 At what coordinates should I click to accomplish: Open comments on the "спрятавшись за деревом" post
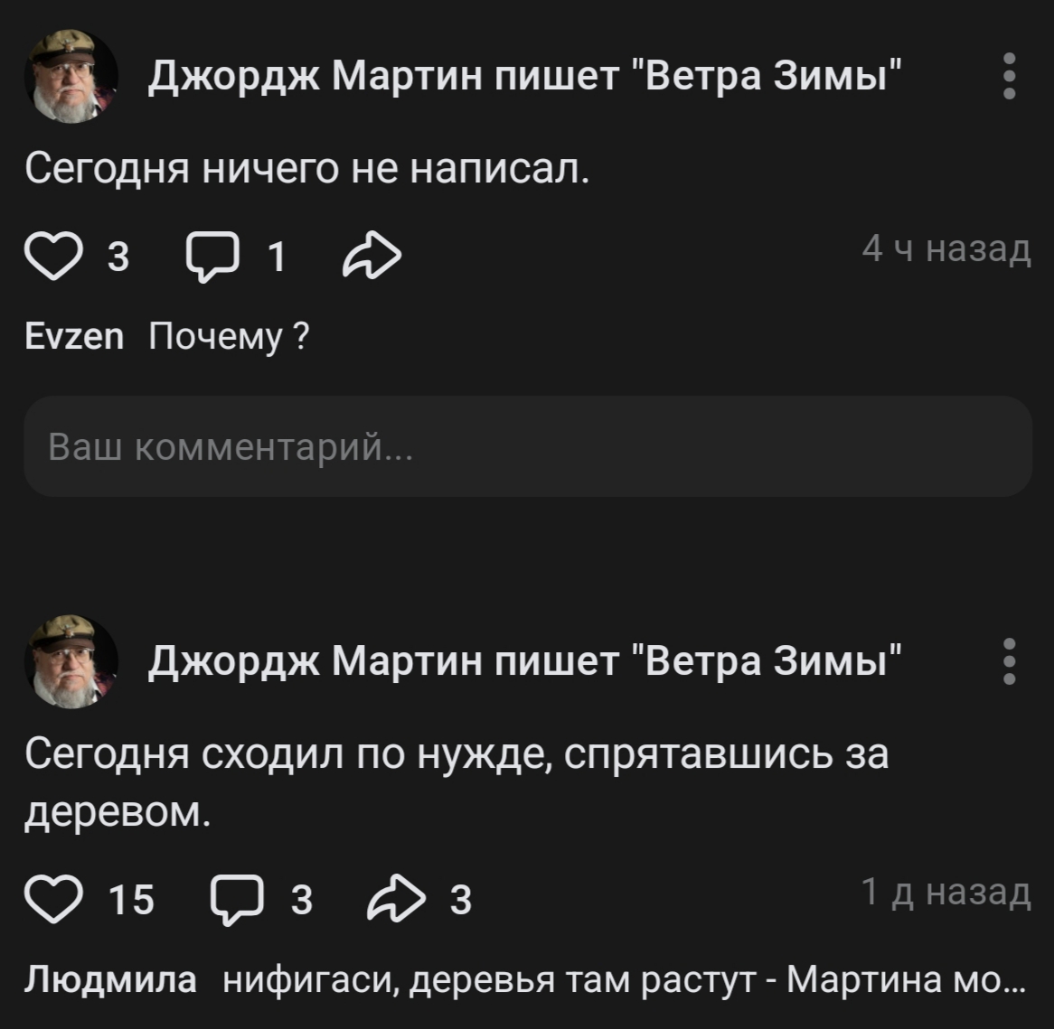(x=237, y=899)
